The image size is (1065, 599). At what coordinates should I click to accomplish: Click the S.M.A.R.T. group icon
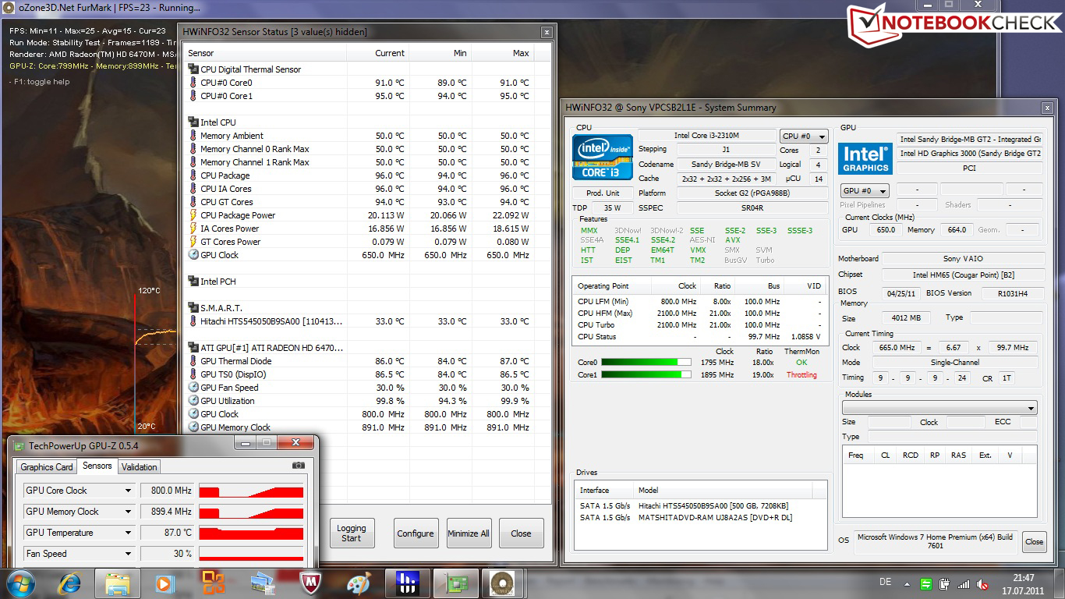193,308
